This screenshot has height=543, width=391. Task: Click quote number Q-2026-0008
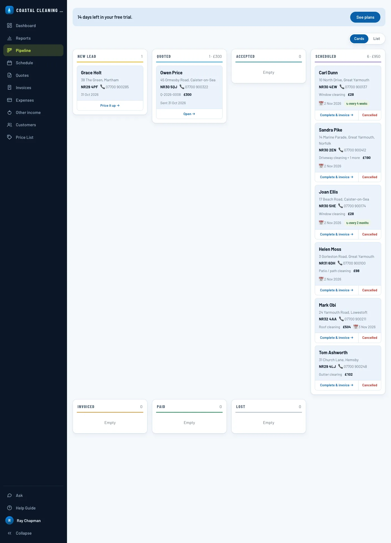click(170, 95)
